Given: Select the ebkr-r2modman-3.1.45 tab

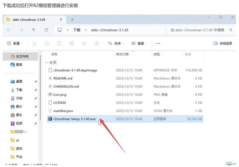Looking at the screenshot, I should pyautogui.click(x=34, y=20).
